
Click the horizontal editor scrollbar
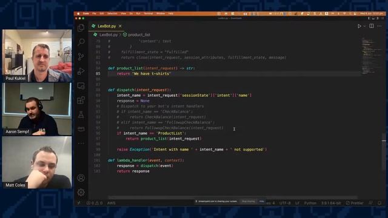point(233,197)
